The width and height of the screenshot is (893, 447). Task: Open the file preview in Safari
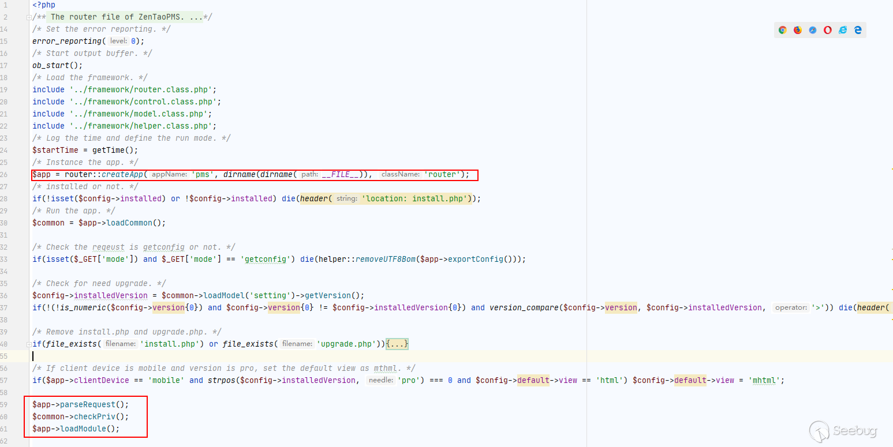tap(813, 30)
